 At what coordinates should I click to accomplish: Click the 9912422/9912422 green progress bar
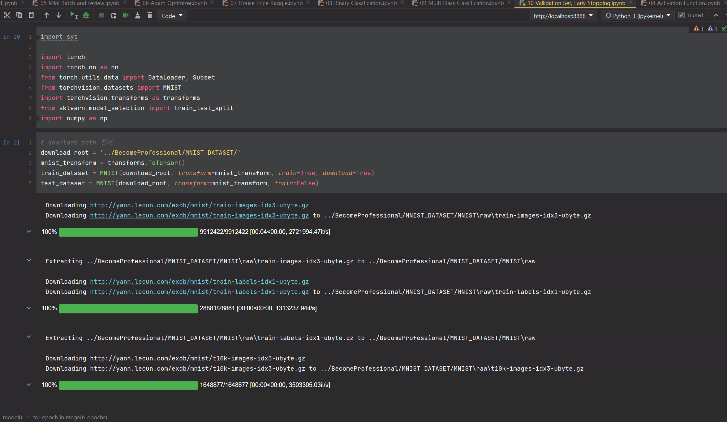[x=128, y=232]
